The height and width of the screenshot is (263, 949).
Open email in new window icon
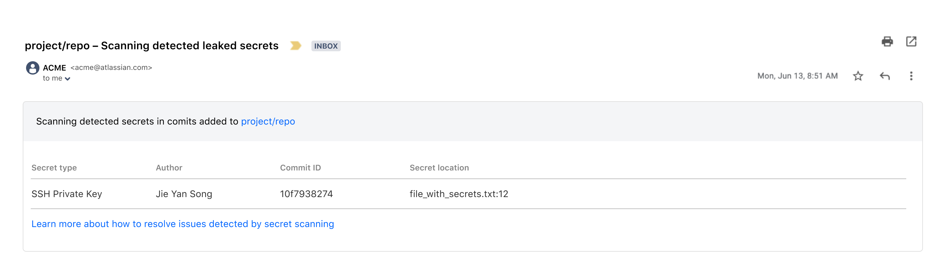[911, 42]
